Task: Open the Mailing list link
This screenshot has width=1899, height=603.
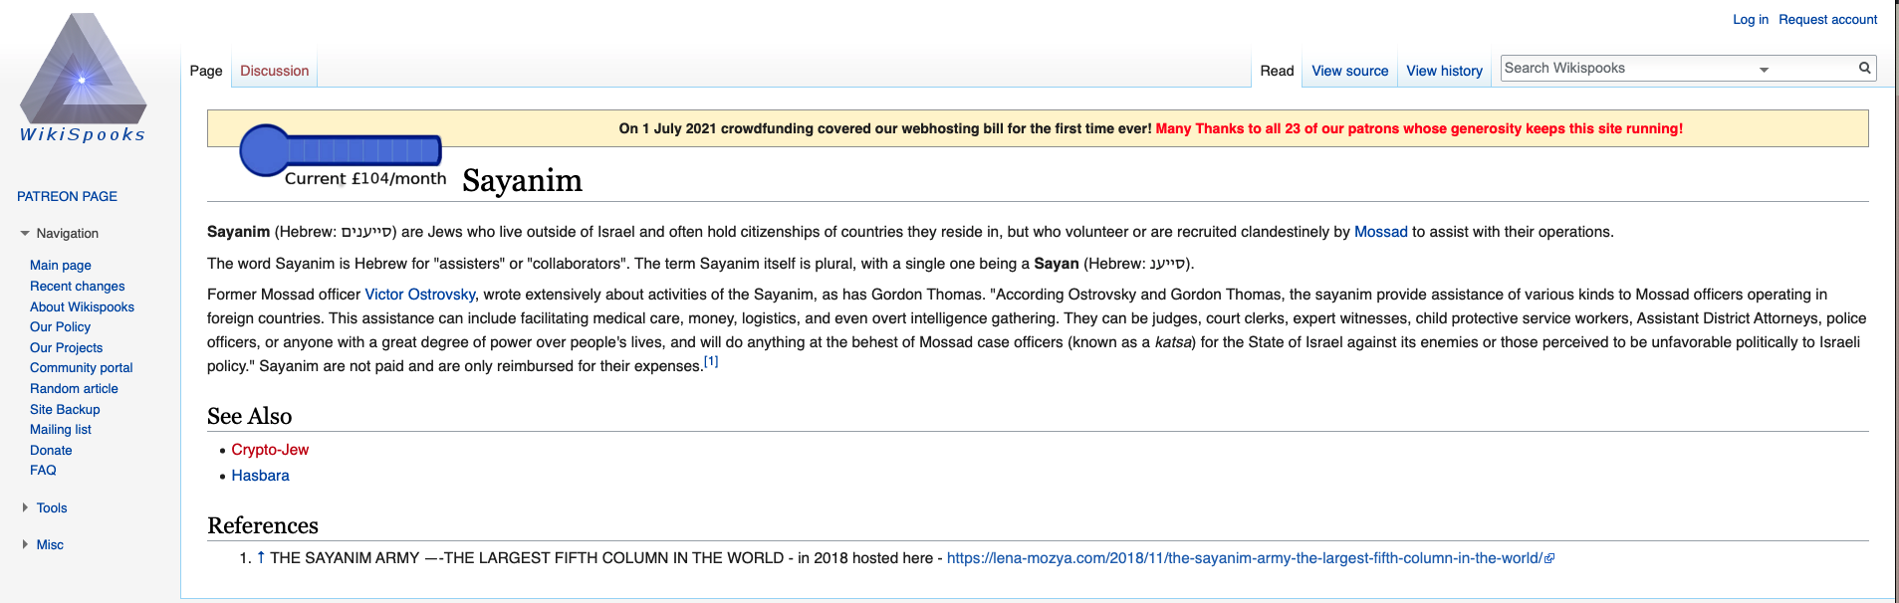Action: click(60, 429)
